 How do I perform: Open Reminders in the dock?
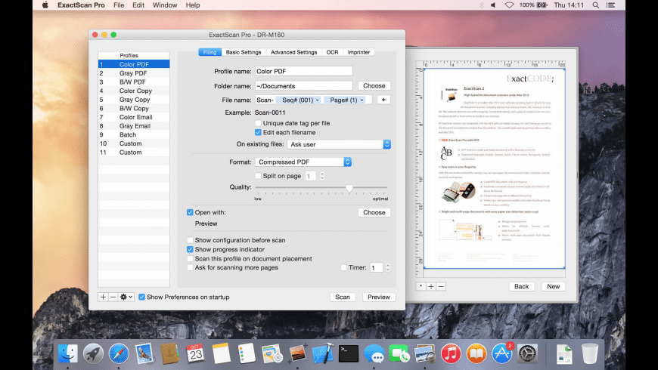247,353
